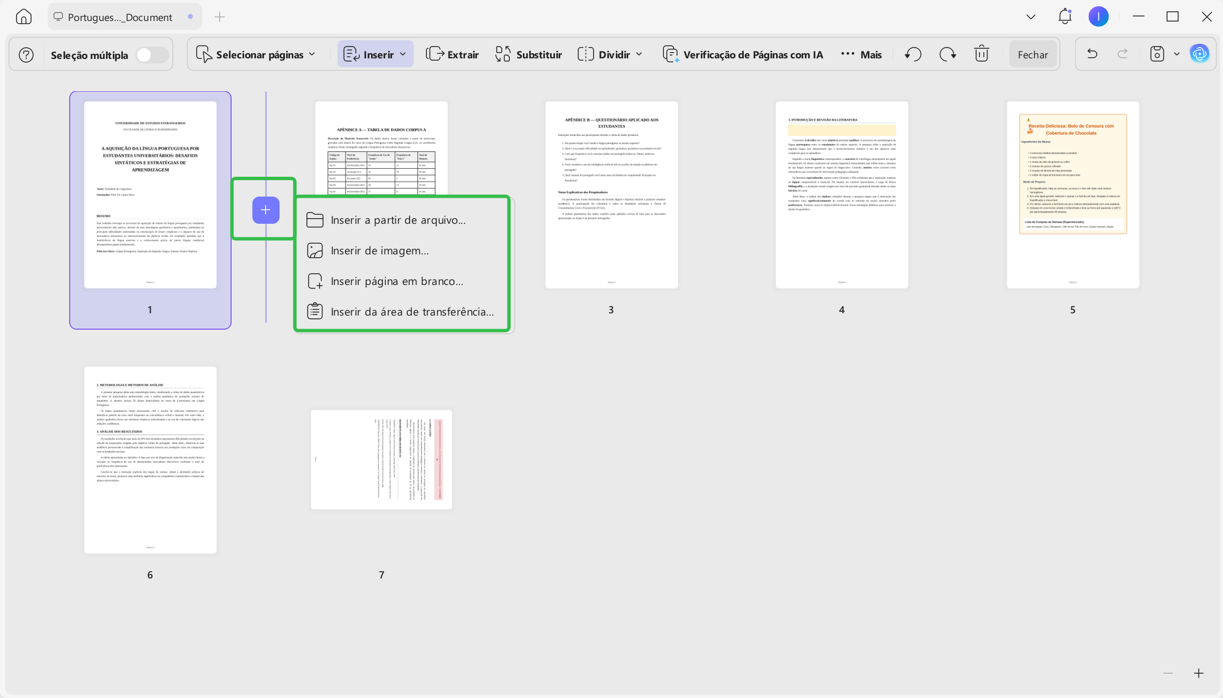Select page 6 Metodologia thumbnail

[x=150, y=460]
